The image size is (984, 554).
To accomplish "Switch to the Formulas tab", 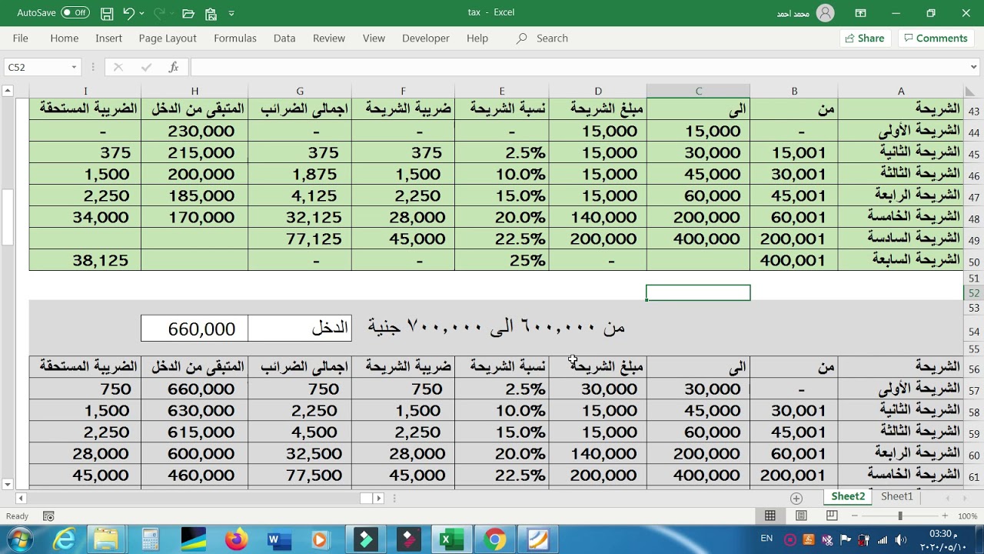I will click(x=235, y=38).
